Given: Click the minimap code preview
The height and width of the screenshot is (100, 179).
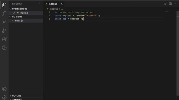Looking at the screenshot, I should pyautogui.click(x=167, y=11).
